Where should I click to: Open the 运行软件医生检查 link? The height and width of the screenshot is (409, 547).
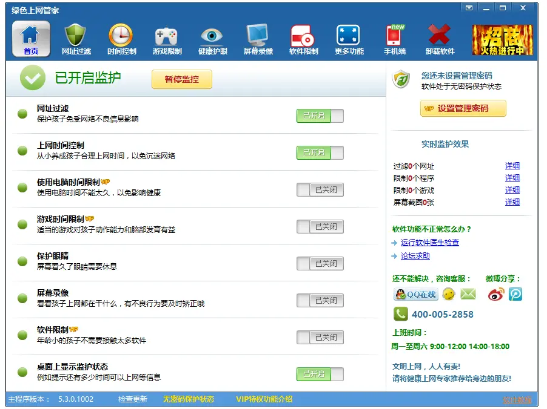pyautogui.click(x=429, y=243)
